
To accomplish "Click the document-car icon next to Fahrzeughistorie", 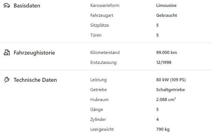I will (7, 53).
